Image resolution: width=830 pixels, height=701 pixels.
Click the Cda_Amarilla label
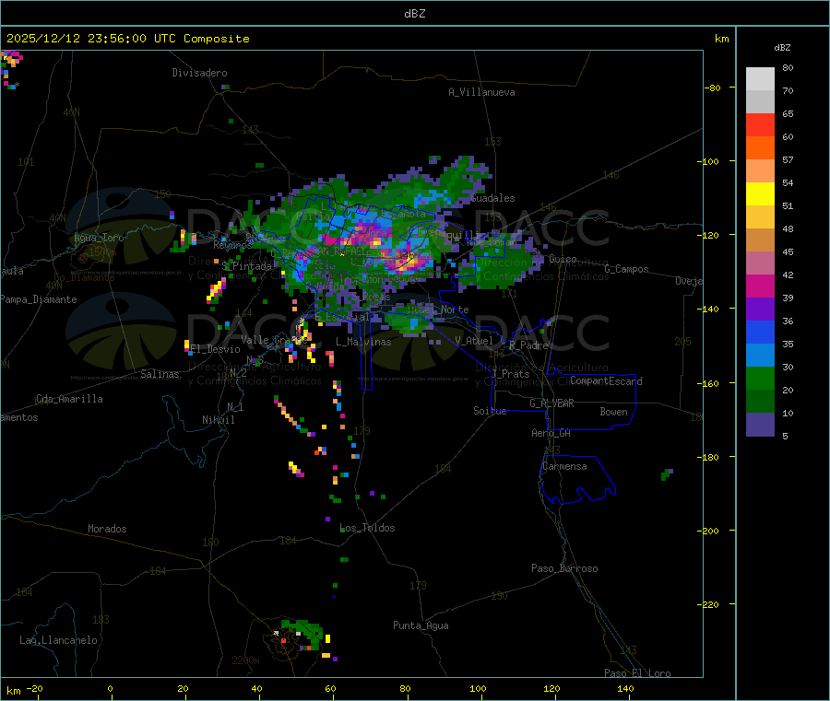69,399
